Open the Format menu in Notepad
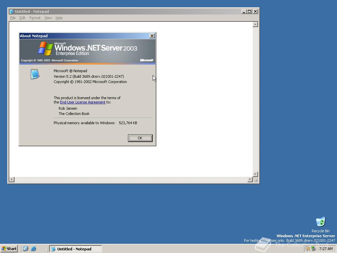The height and width of the screenshot is (253, 337). click(x=35, y=18)
